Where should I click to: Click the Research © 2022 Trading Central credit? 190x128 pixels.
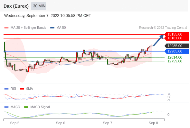(x=163, y=28)
